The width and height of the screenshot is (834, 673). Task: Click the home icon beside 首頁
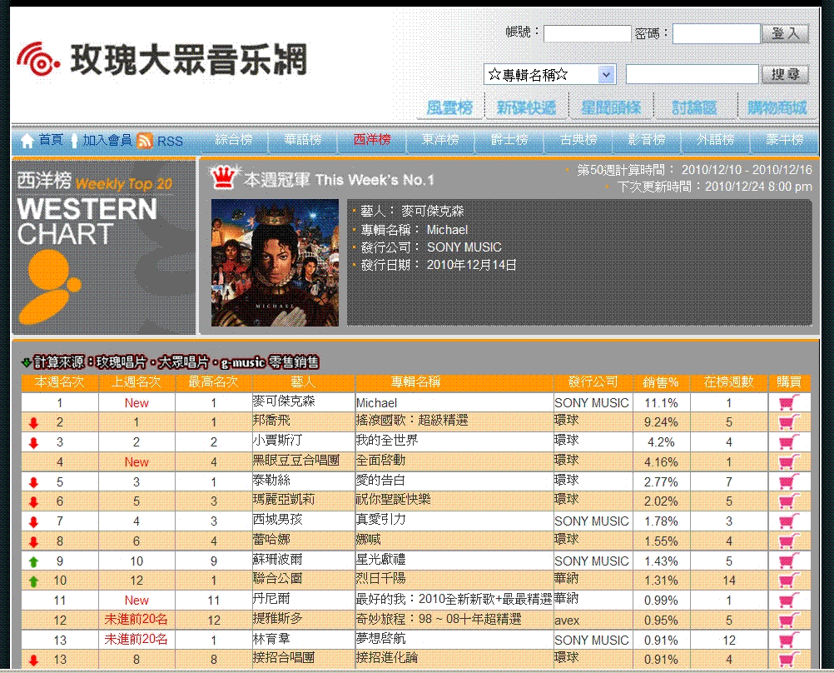pyautogui.click(x=27, y=141)
